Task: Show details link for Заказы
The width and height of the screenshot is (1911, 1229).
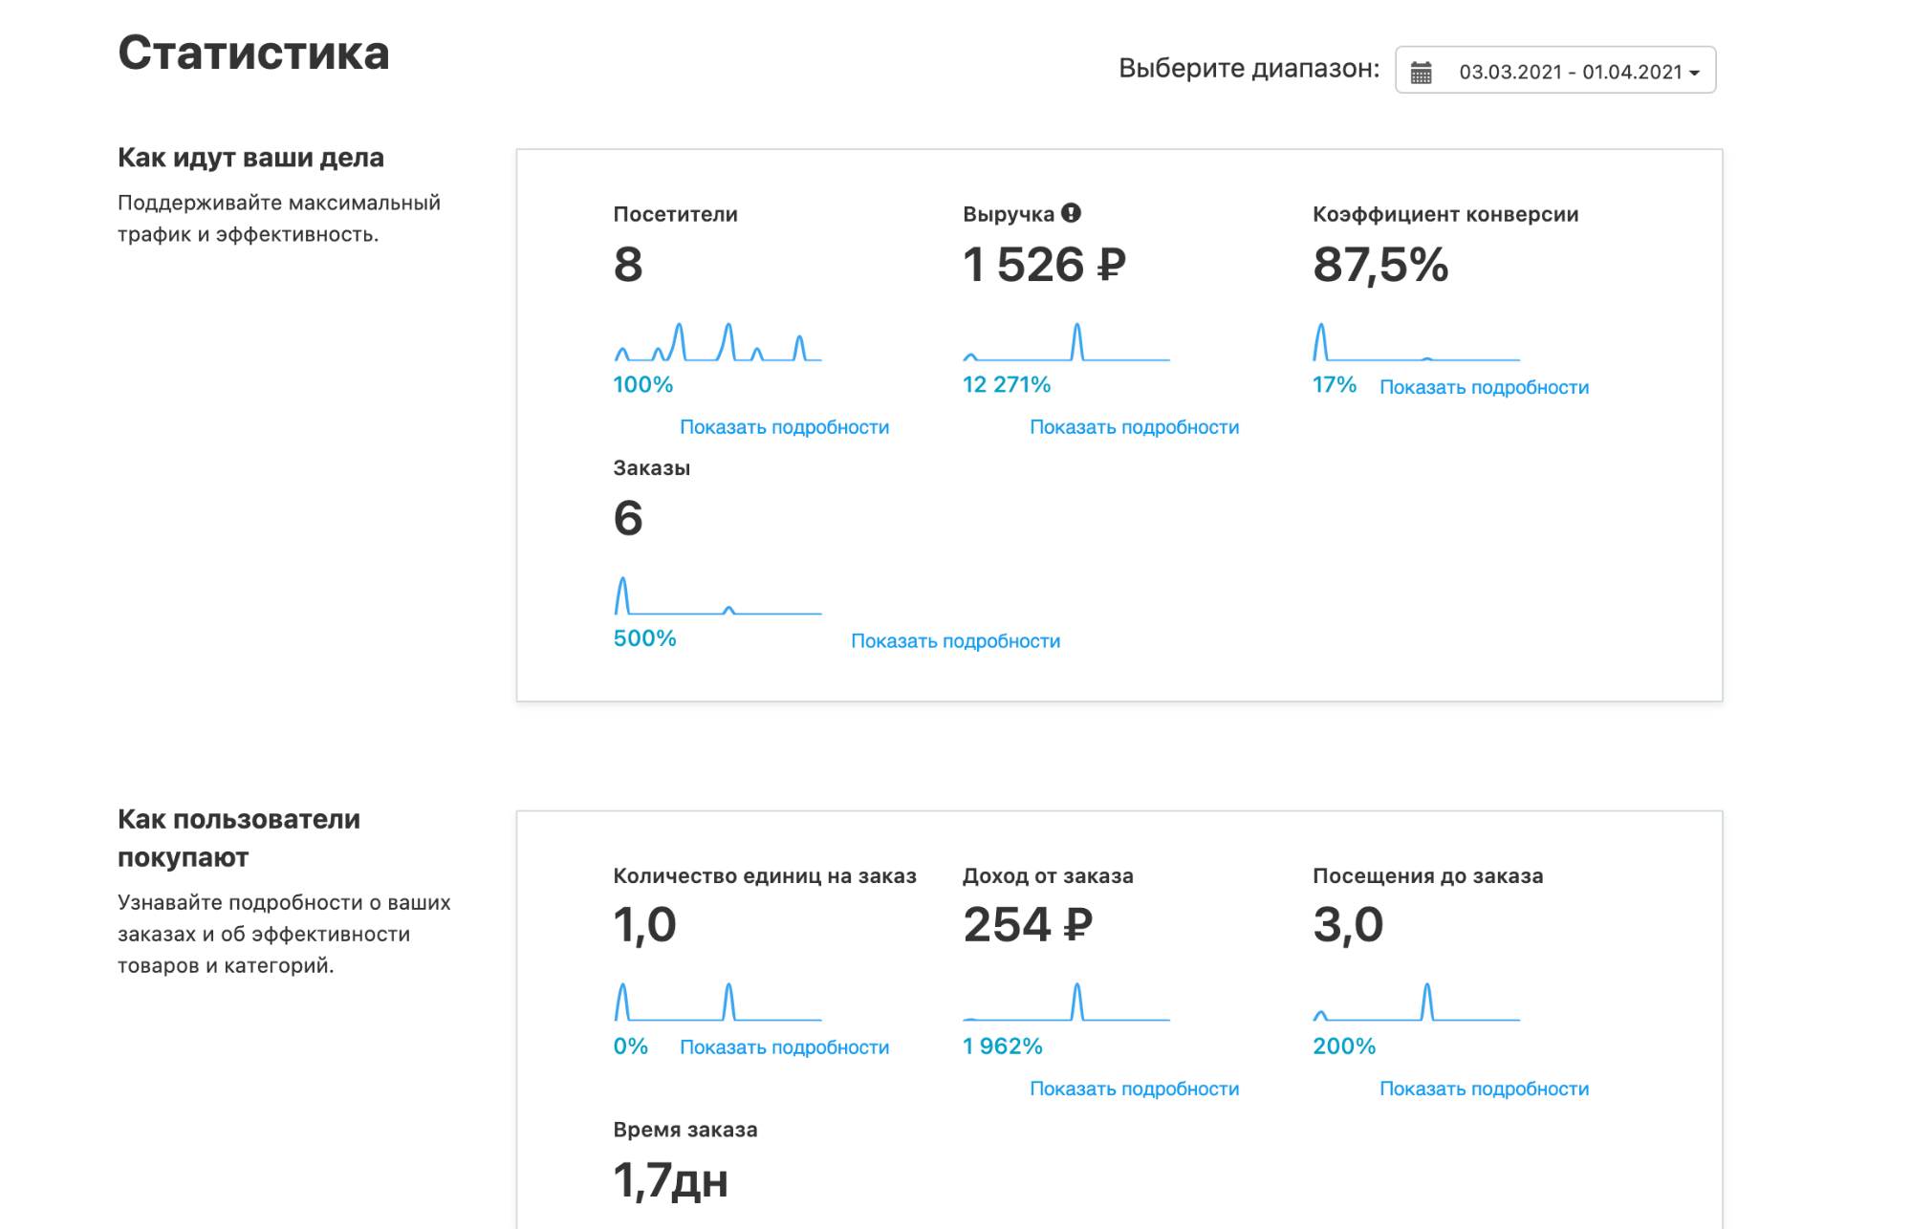Action: [x=955, y=641]
